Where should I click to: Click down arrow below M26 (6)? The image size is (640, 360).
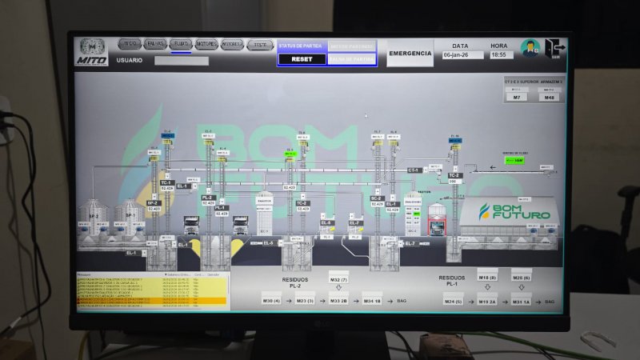522,287
